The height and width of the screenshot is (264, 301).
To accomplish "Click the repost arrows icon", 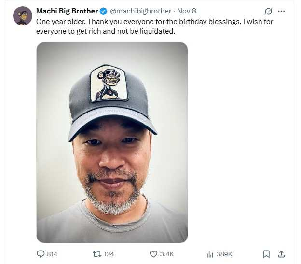I will click(96, 254).
